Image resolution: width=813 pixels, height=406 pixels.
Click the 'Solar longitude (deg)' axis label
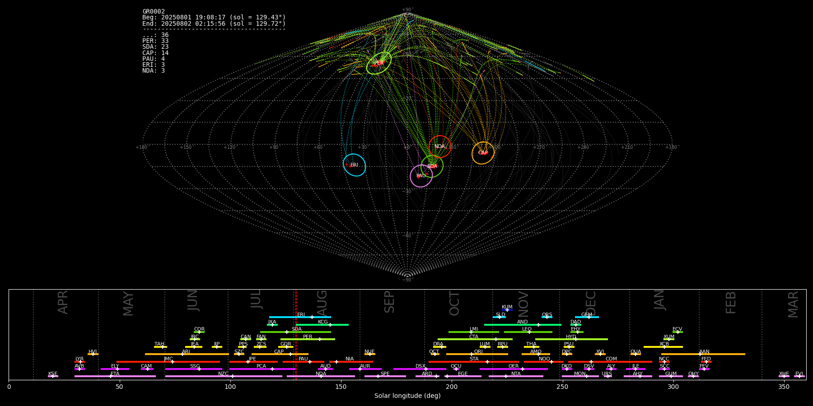[x=407, y=396]
